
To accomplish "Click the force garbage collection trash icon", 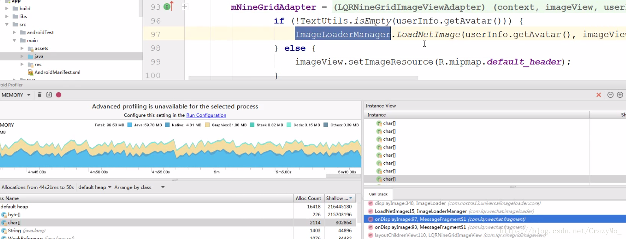I will pos(39,95).
